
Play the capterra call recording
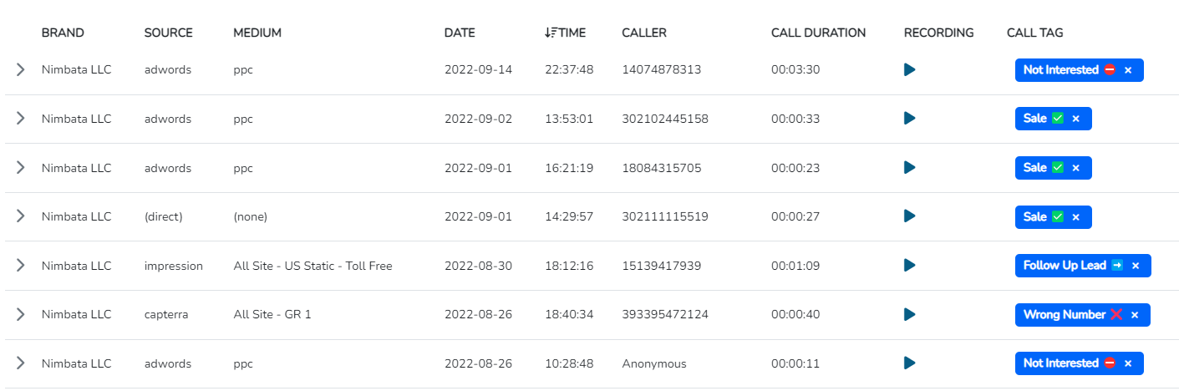[x=910, y=315]
